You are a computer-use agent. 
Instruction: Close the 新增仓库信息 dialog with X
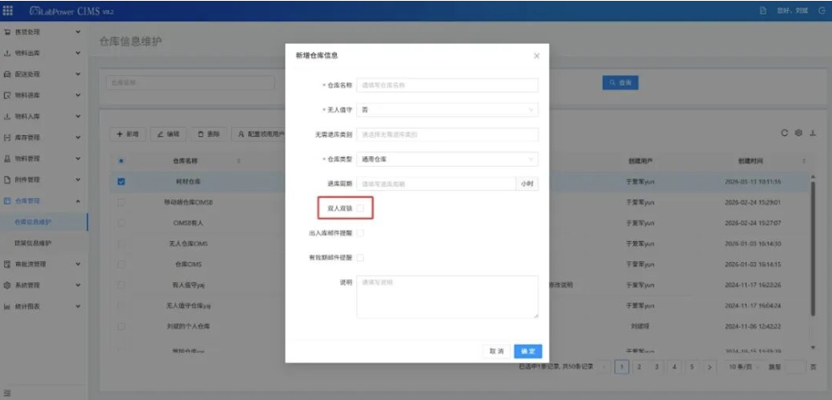tap(537, 56)
